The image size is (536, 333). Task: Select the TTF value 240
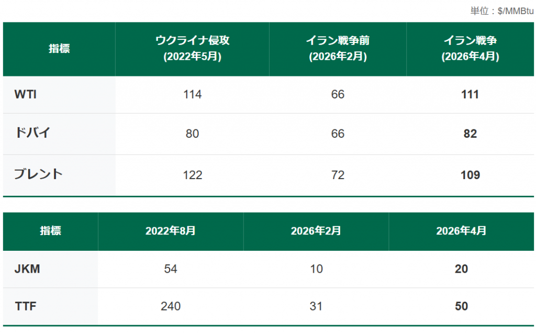click(171, 306)
